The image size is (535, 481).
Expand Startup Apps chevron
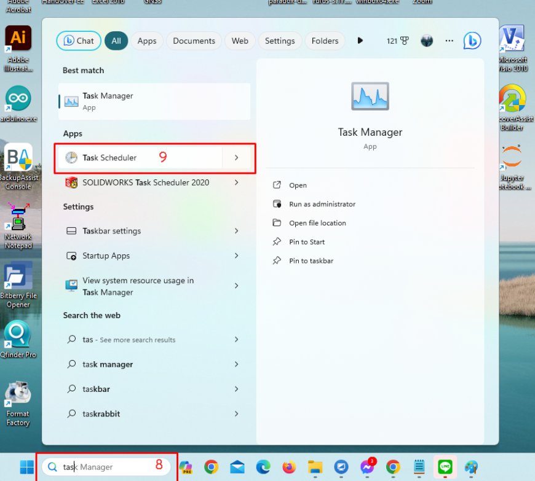click(237, 256)
